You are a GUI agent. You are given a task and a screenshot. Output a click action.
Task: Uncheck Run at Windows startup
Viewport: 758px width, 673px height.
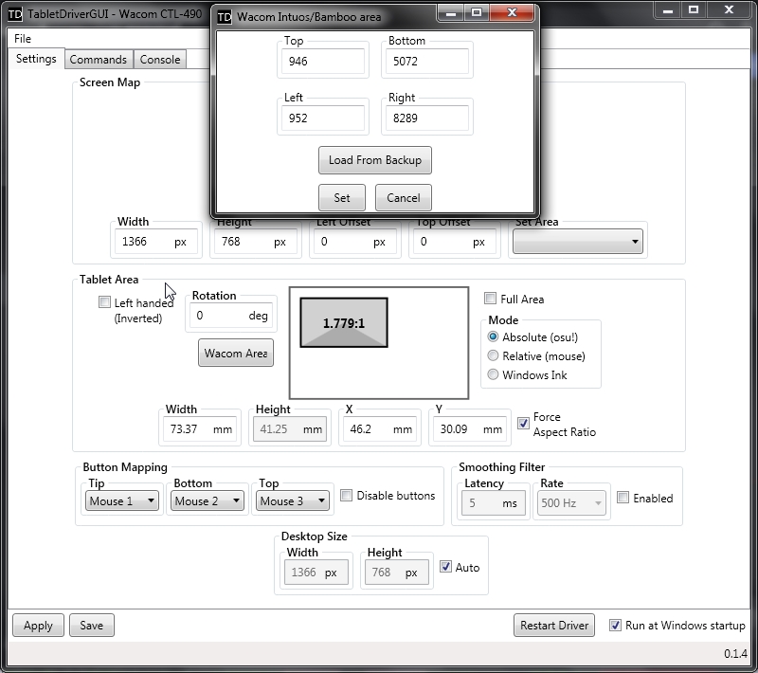click(x=615, y=625)
